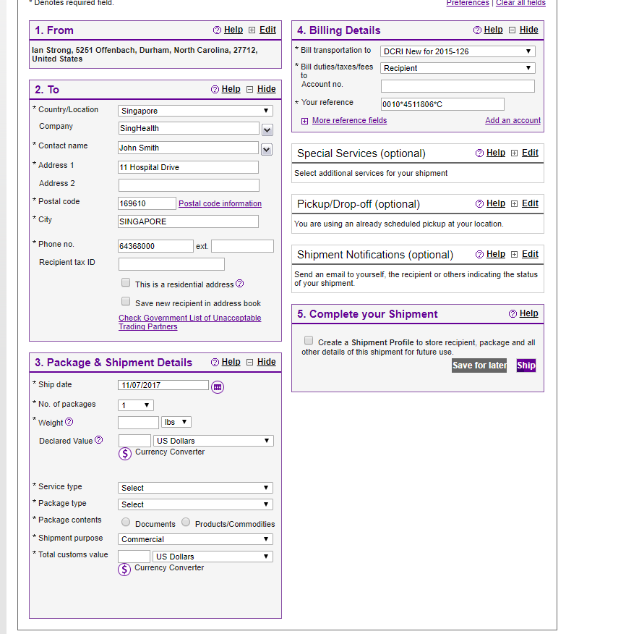The height and width of the screenshot is (634, 626).
Task: Expand More reference fields plus icon
Action: pos(304,121)
